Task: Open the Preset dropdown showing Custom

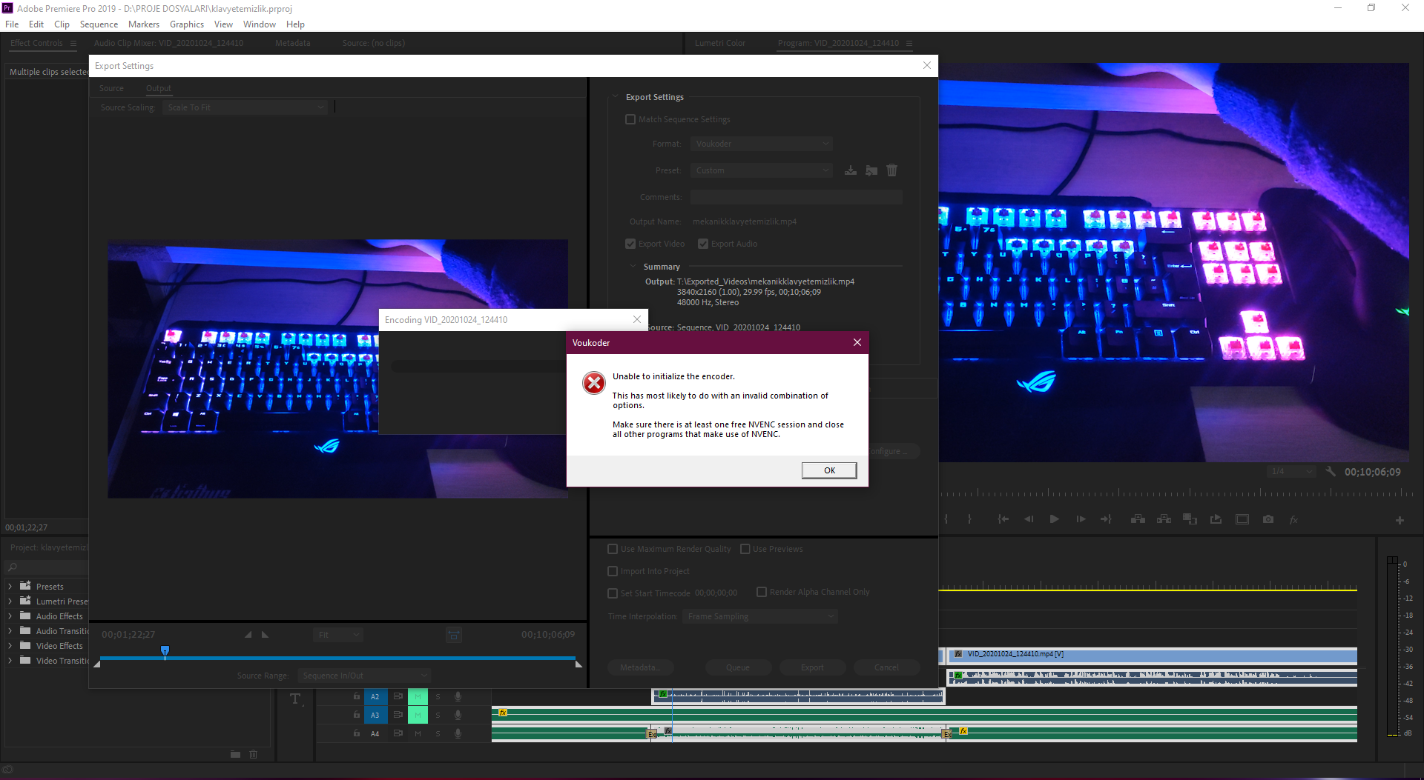Action: pos(762,170)
